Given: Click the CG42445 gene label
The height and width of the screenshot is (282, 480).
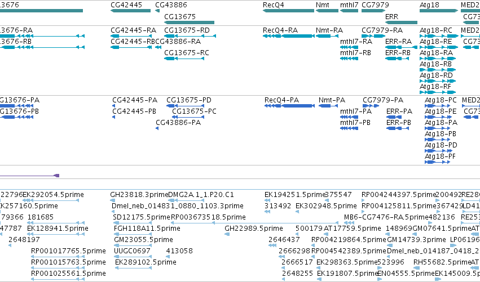Looking at the screenshot, I should [x=126, y=5].
